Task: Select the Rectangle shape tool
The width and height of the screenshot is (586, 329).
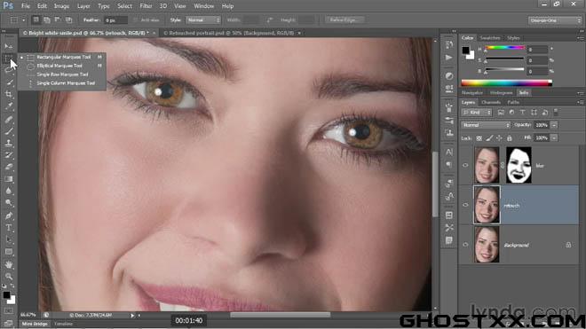Action: [9, 252]
